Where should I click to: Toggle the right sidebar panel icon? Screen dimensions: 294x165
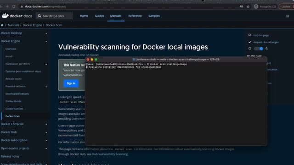pos(288,16)
